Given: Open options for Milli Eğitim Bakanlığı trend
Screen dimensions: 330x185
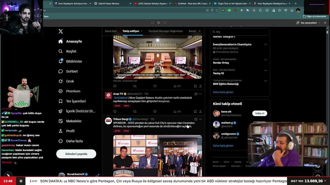Looking at the screenshot, I should tap(266, 81).
